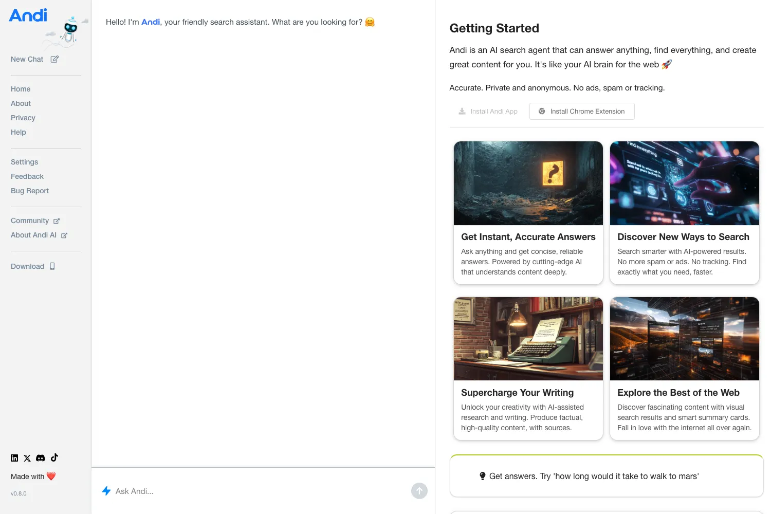The image size is (771, 514).
Task: Click the Andi logo at top left
Action: pos(28,15)
